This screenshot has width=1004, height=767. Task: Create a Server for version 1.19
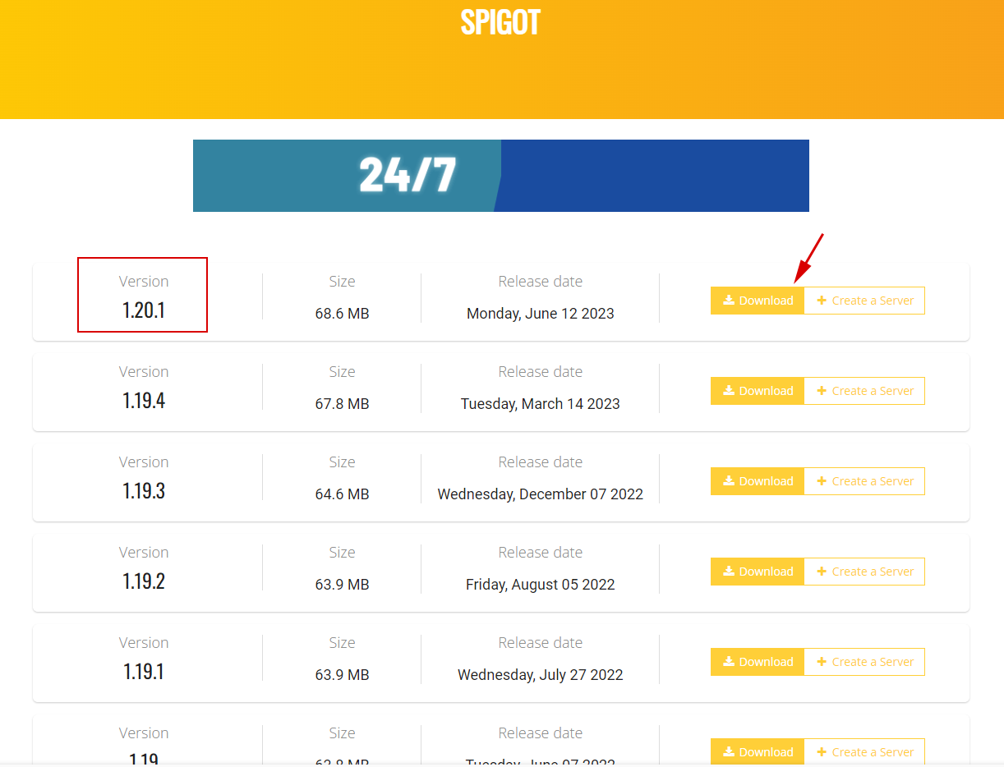864,752
